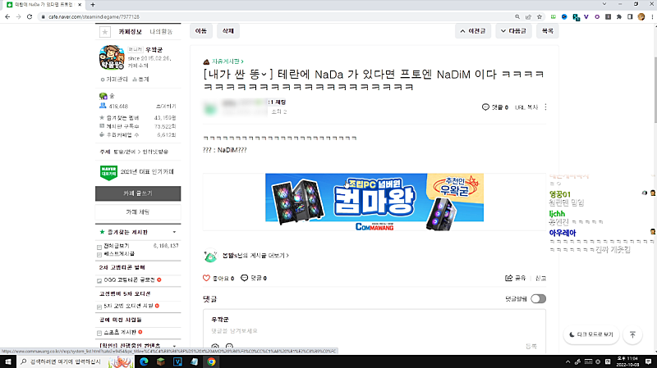Expand the tab search chevron in title bar
The image size is (657, 368).
tap(604, 4)
